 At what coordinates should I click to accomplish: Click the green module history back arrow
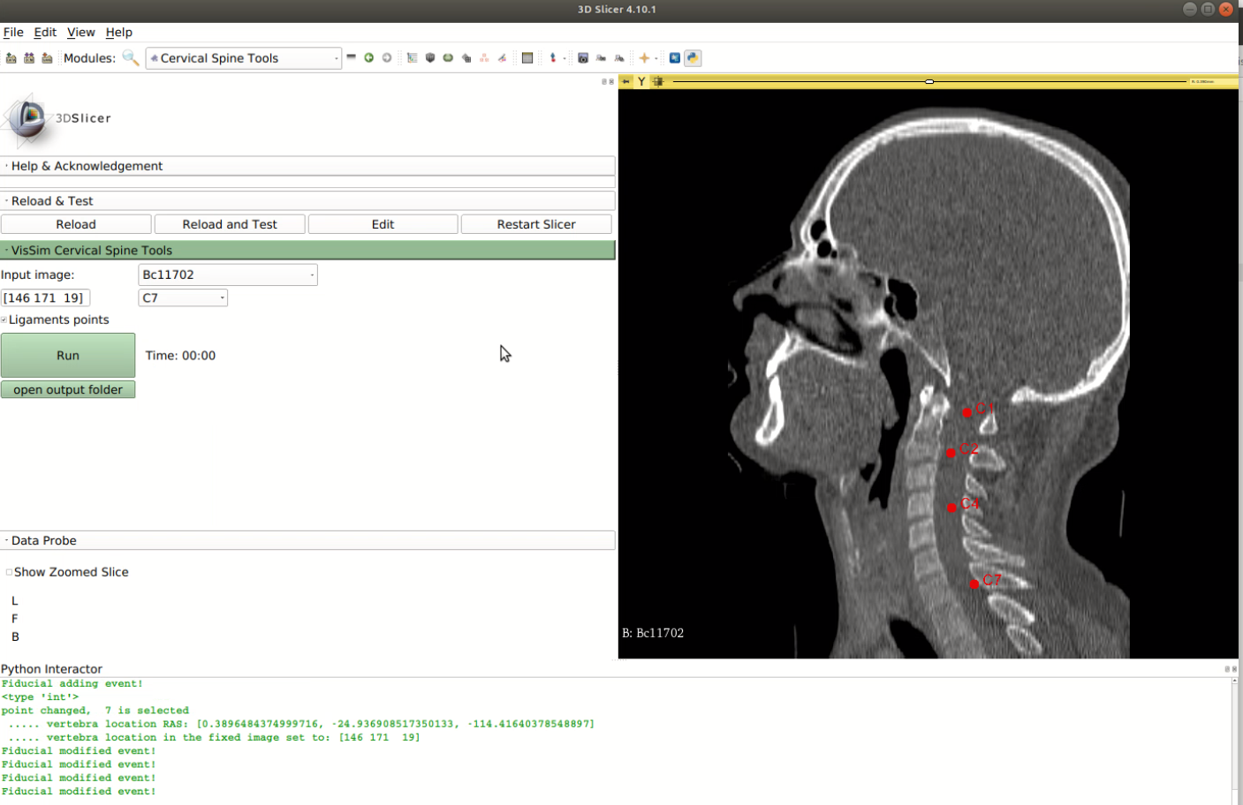368,58
